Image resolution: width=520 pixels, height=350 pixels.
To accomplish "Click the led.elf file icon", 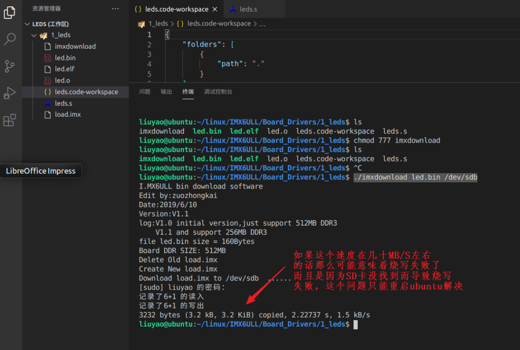I will pos(48,69).
